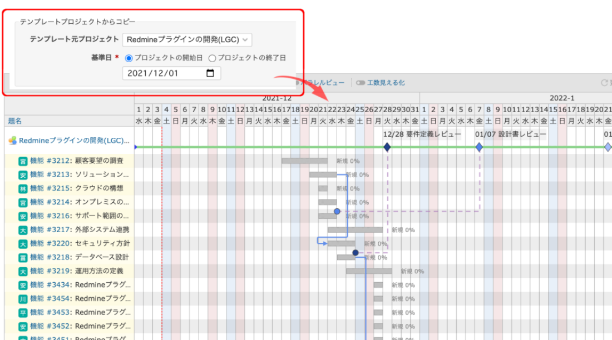Click assignee avatar 安 on issue #3213
The height and width of the screenshot is (340, 612).
23,174
